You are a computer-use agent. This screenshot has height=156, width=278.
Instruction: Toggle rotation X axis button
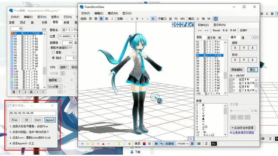[235, 48]
